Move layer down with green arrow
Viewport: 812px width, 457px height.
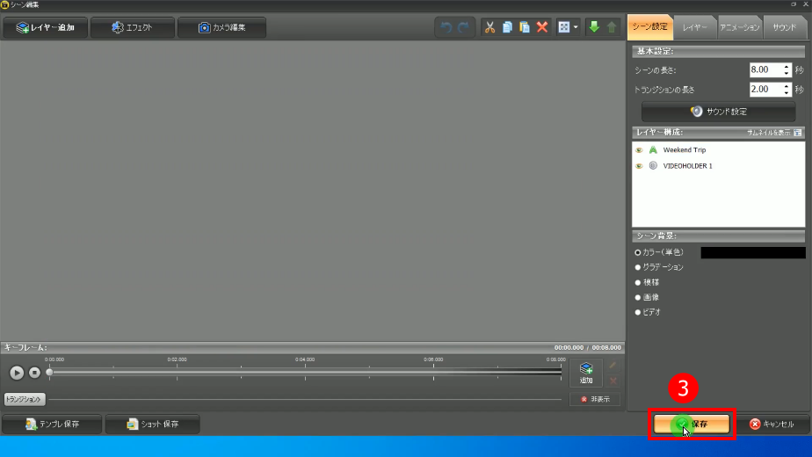tap(594, 27)
